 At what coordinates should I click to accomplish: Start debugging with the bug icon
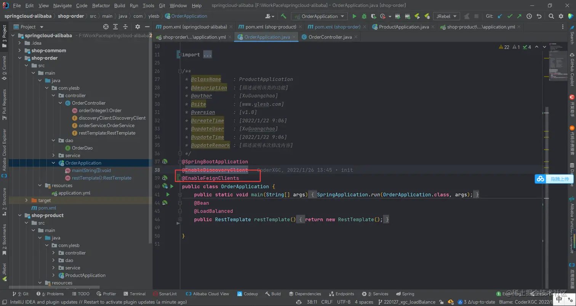pos(364,16)
